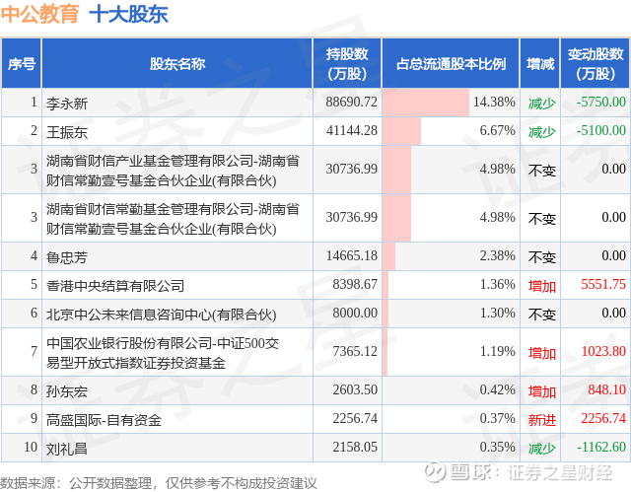Viewport: 631px width, 492px height.
Task: Click shareholder name 孙东宏
Action: tap(67, 391)
